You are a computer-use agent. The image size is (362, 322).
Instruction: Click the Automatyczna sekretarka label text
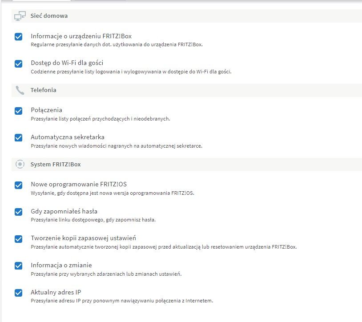tap(68, 137)
